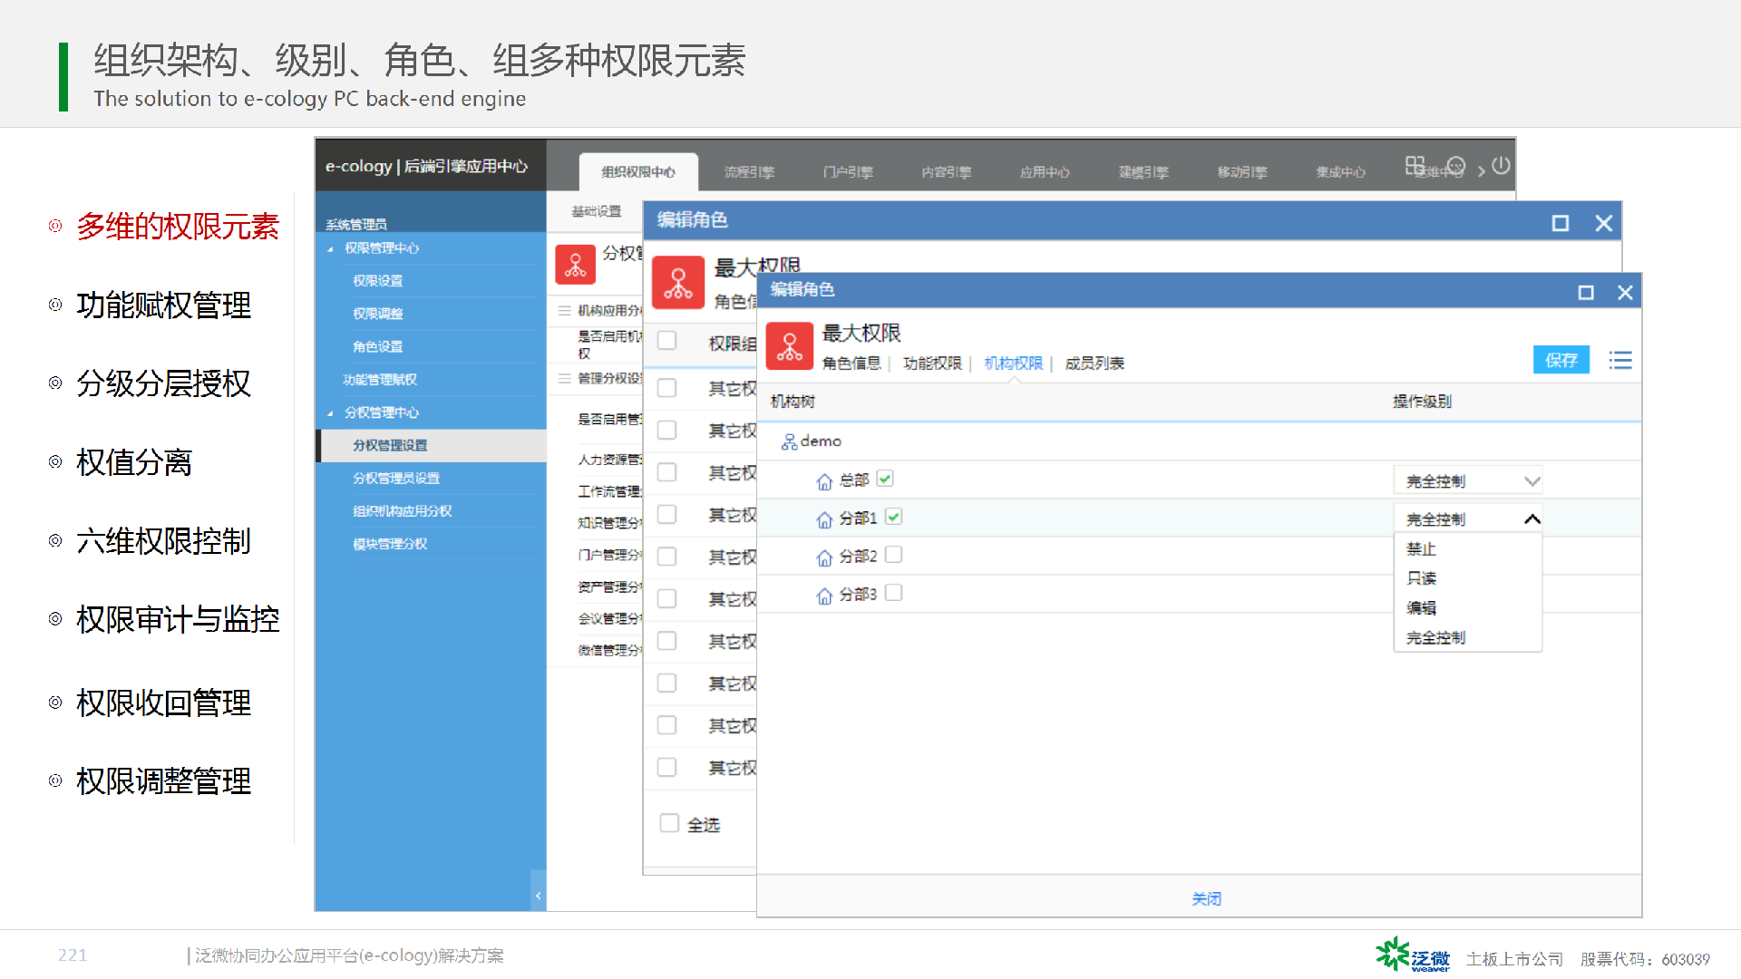Click the smiley face icon in the top bar
The image size is (1741, 979).
click(x=1456, y=166)
